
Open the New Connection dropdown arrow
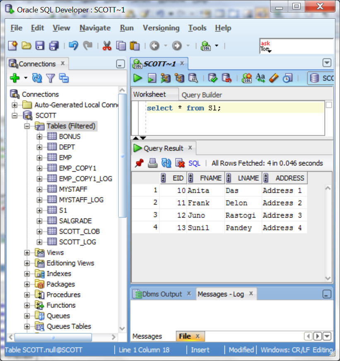26,78
